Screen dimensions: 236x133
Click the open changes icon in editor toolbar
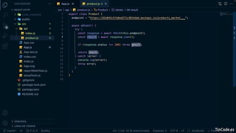click(x=220, y=4)
